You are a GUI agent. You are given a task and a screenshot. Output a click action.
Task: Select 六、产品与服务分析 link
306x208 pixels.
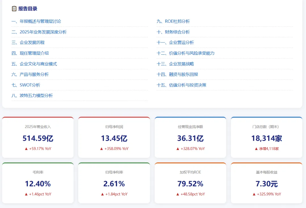click(30, 74)
